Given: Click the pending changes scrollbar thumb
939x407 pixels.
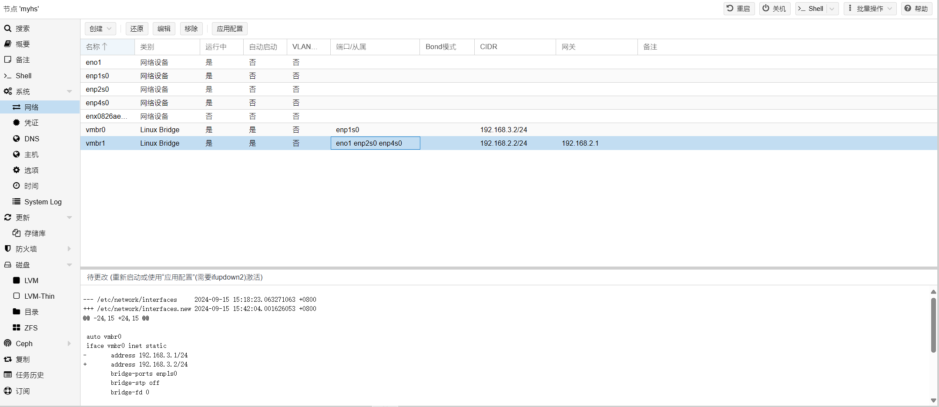Looking at the screenshot, I should [x=933, y=325].
